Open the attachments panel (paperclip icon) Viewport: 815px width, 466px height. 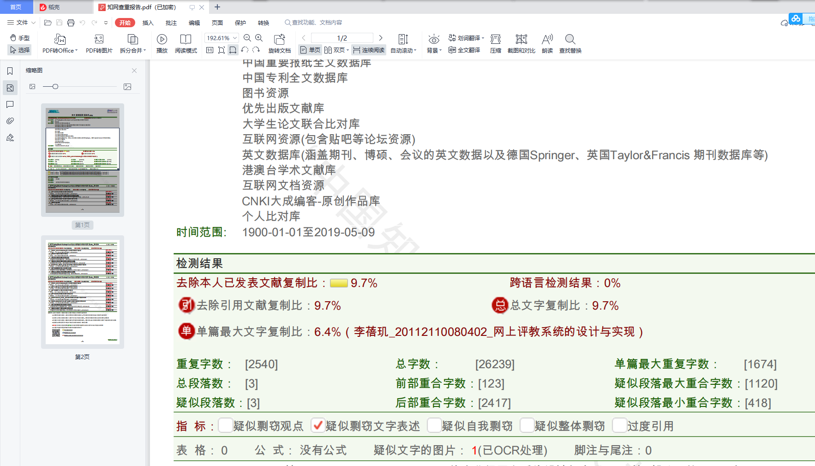pyautogui.click(x=10, y=121)
